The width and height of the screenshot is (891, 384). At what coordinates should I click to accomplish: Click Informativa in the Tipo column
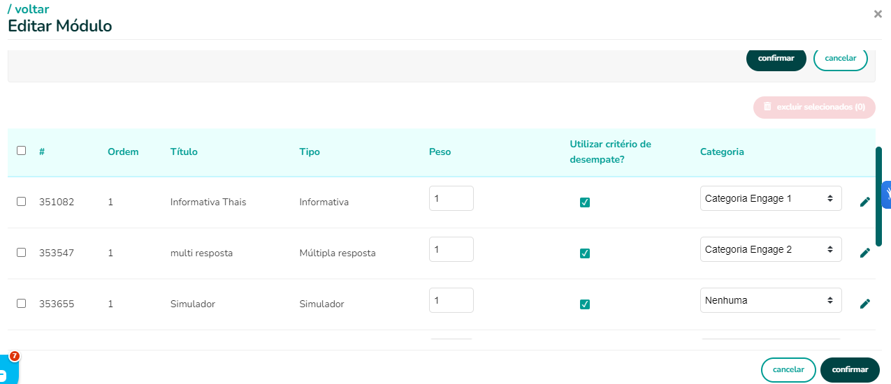324,202
